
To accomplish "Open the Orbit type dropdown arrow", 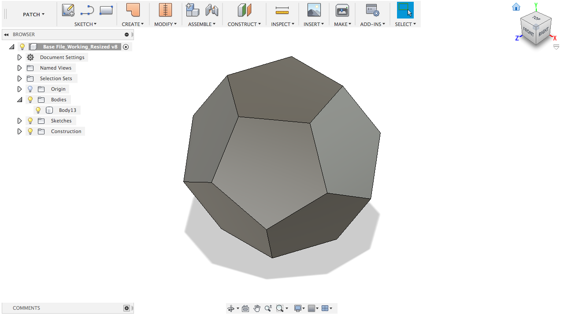I will 238,309.
